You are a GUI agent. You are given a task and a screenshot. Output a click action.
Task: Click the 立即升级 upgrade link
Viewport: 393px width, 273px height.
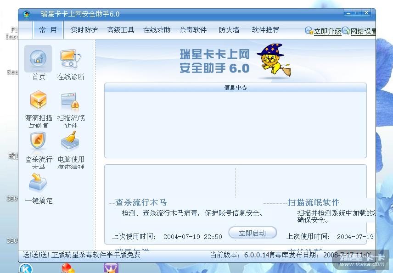(x=328, y=31)
